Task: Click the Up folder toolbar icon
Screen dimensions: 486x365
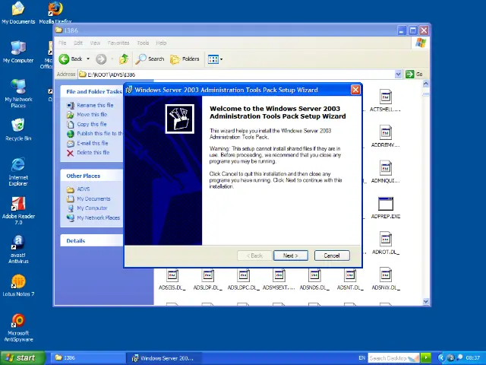Action: [x=124, y=59]
